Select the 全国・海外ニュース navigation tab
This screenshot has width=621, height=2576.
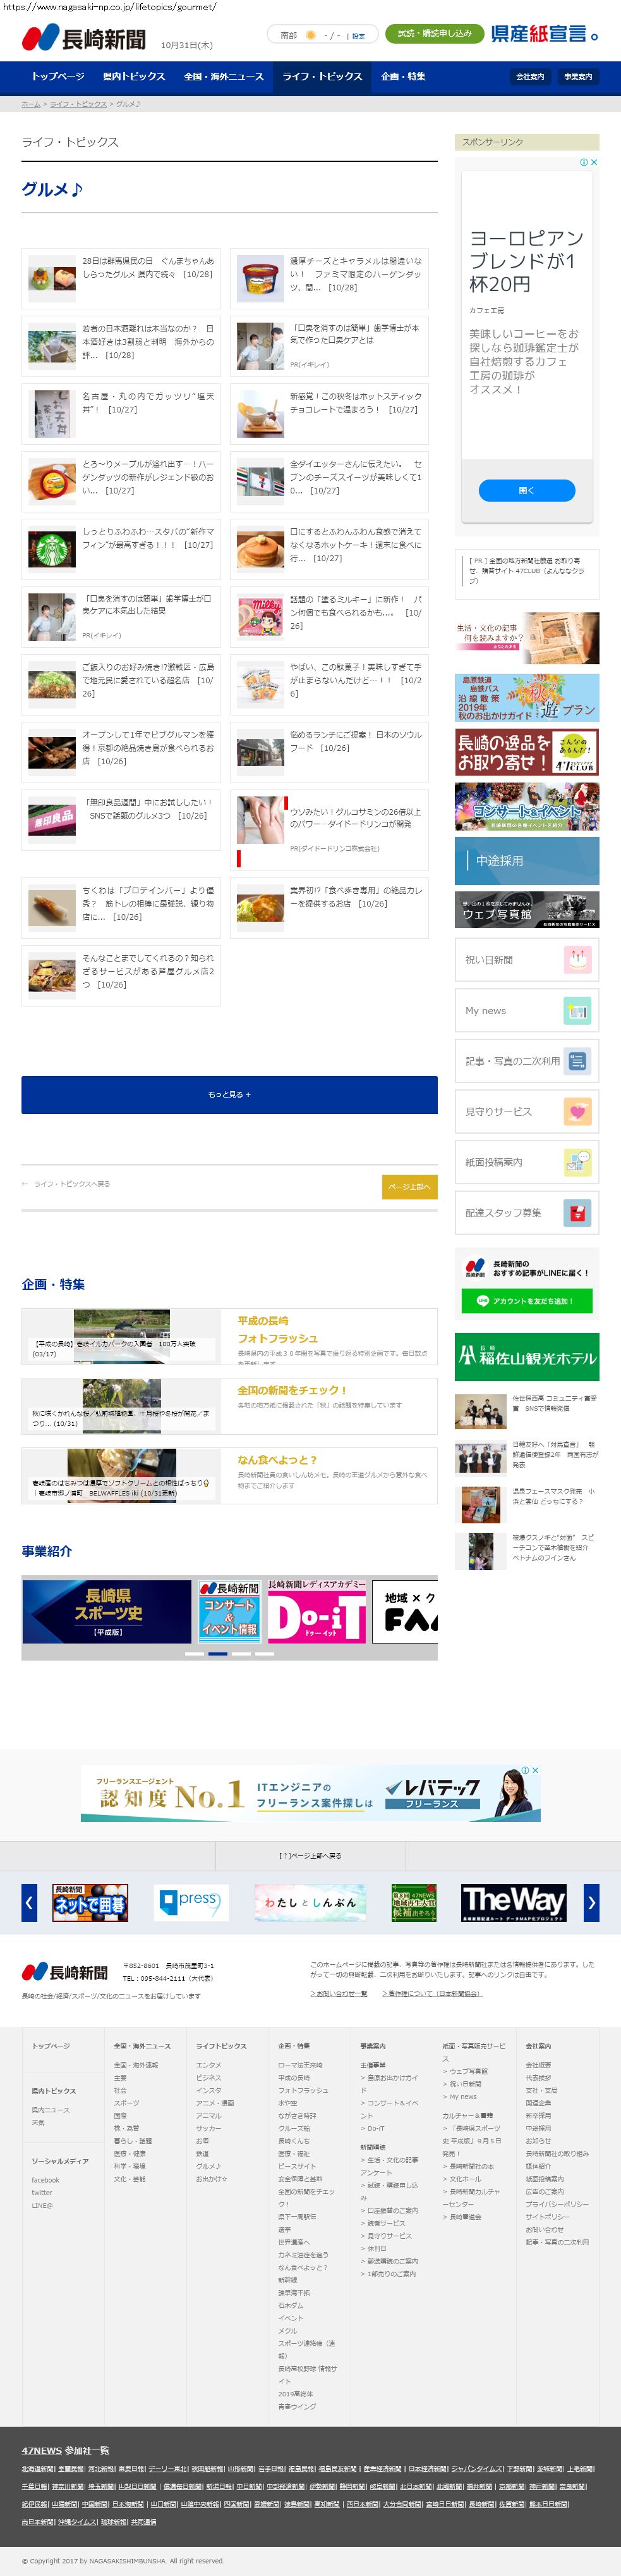click(x=224, y=77)
